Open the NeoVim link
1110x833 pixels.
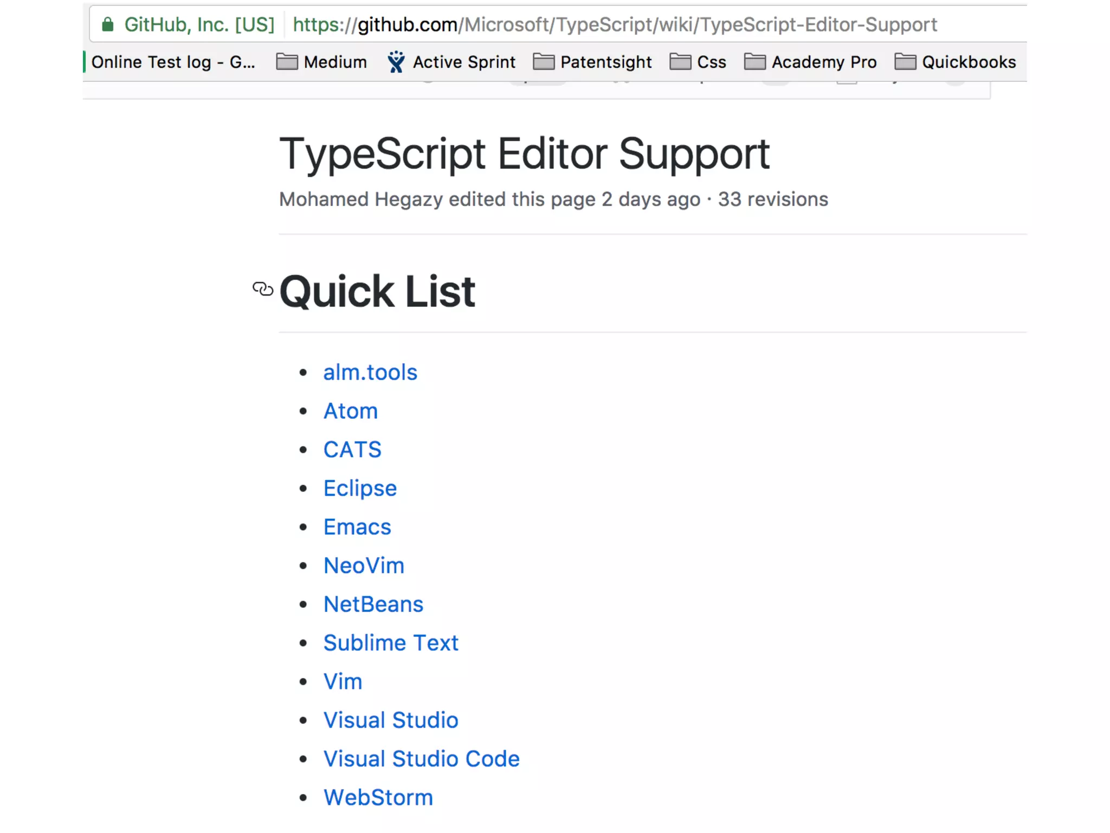coord(364,566)
